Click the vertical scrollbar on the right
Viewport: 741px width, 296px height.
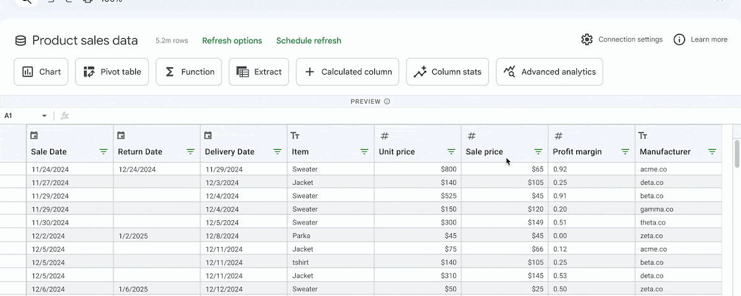(x=736, y=154)
